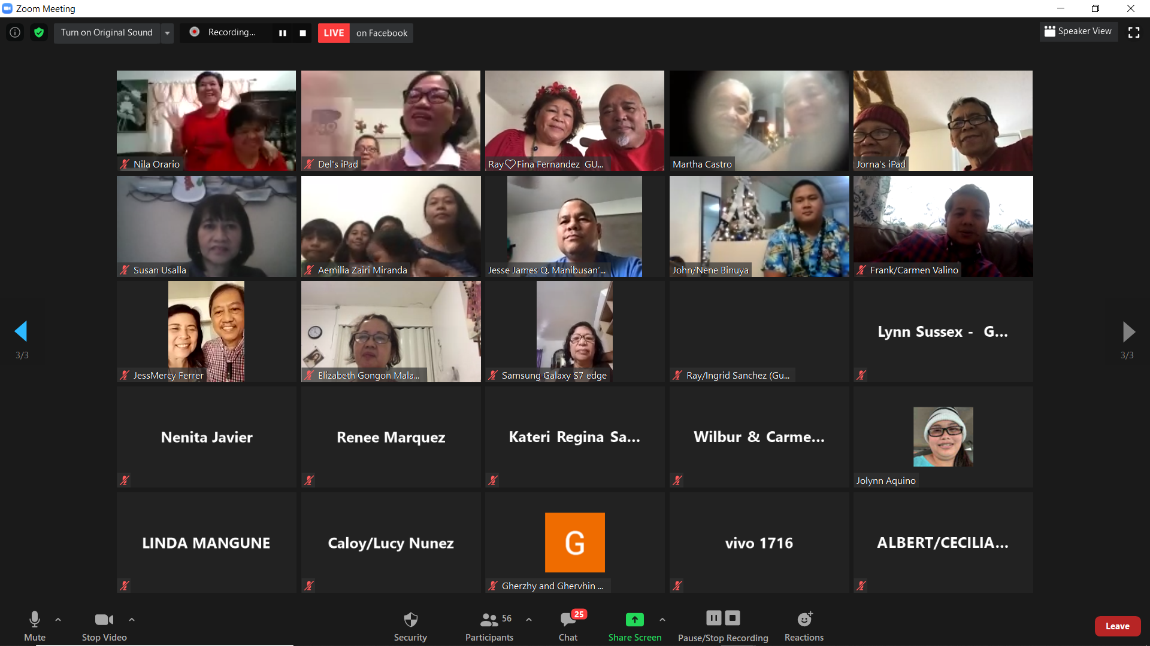Select Del's iPad video tile

(x=391, y=121)
